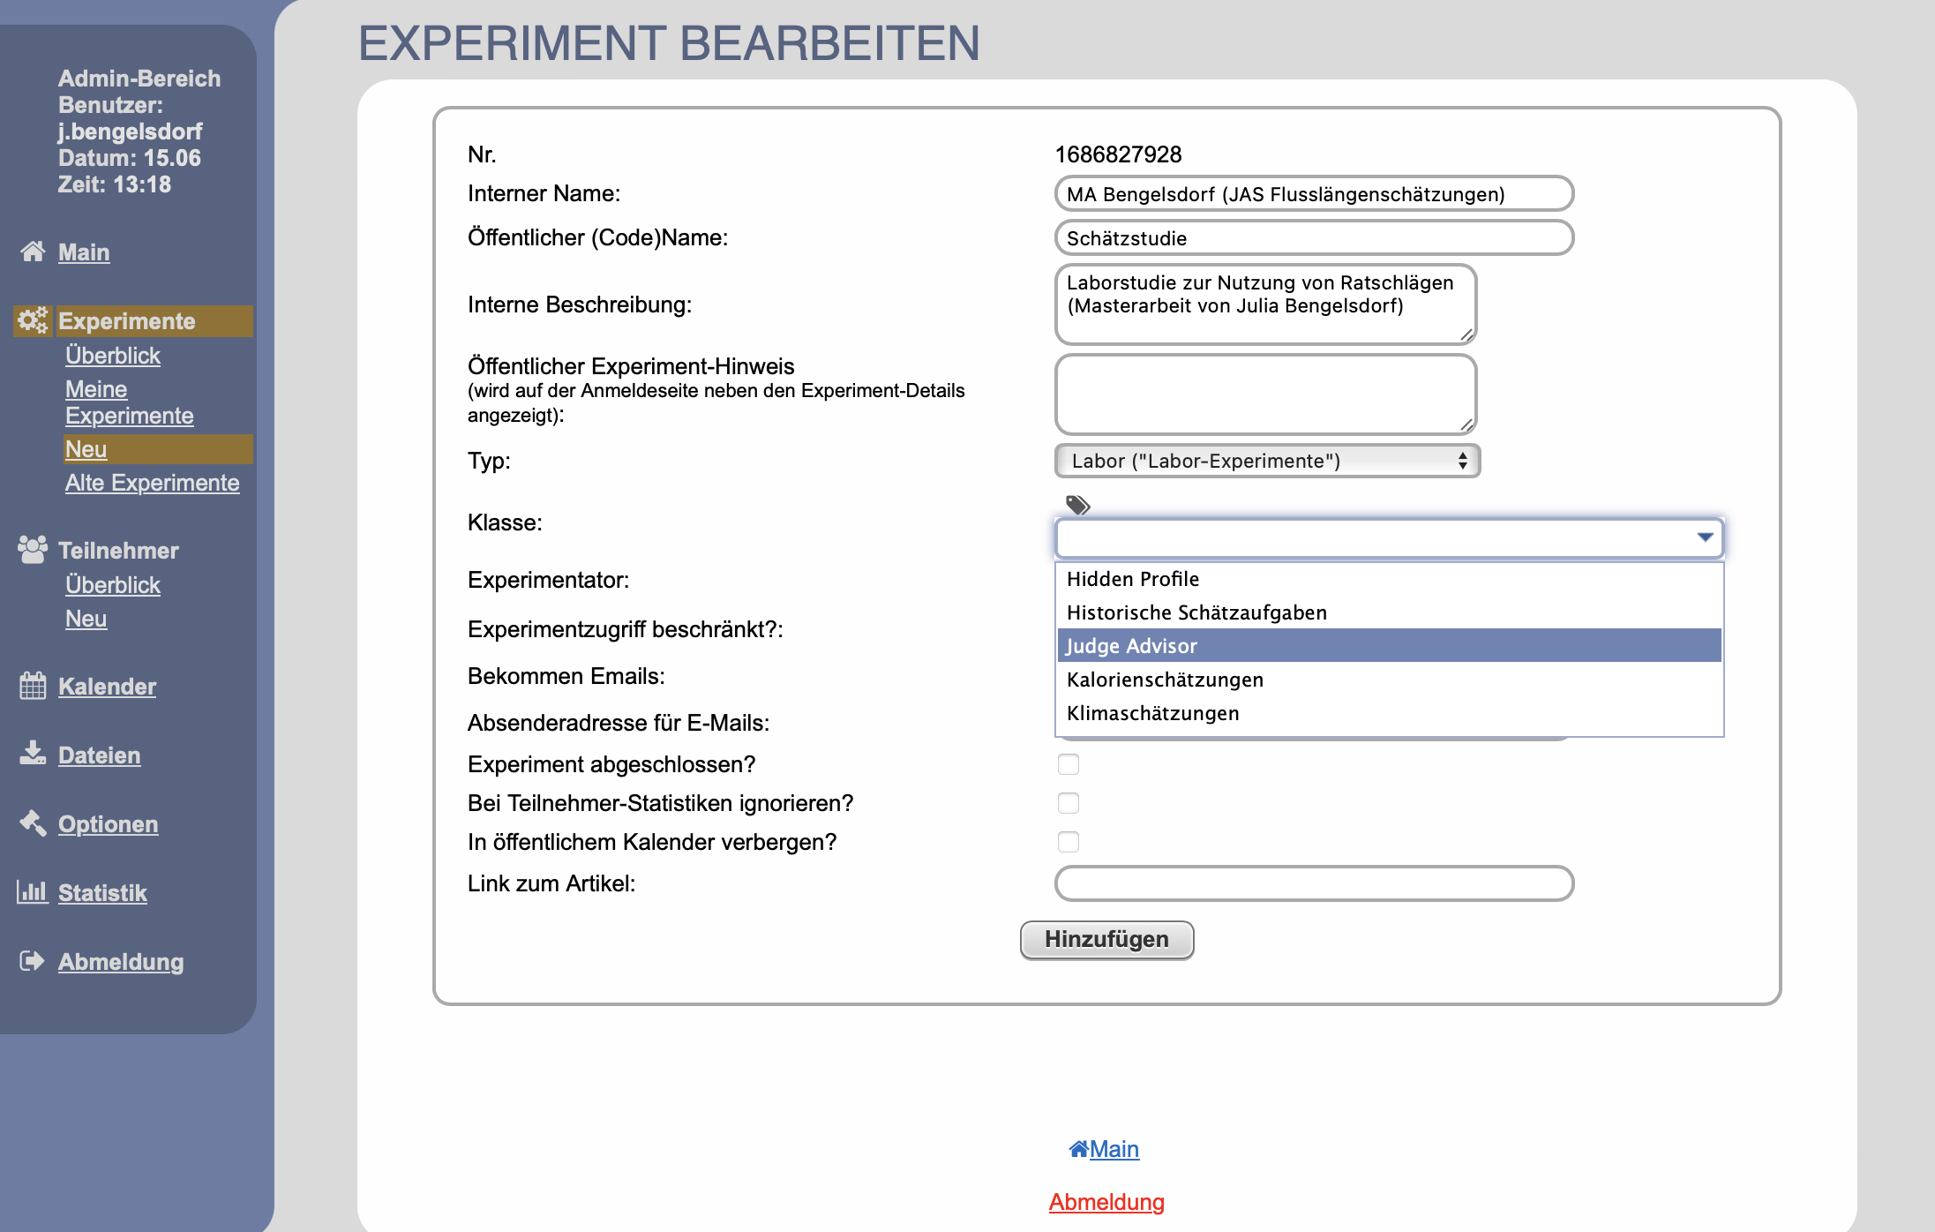This screenshot has width=1935, height=1232.
Task: Click the calendar icon beside Kalender
Action: click(x=33, y=686)
